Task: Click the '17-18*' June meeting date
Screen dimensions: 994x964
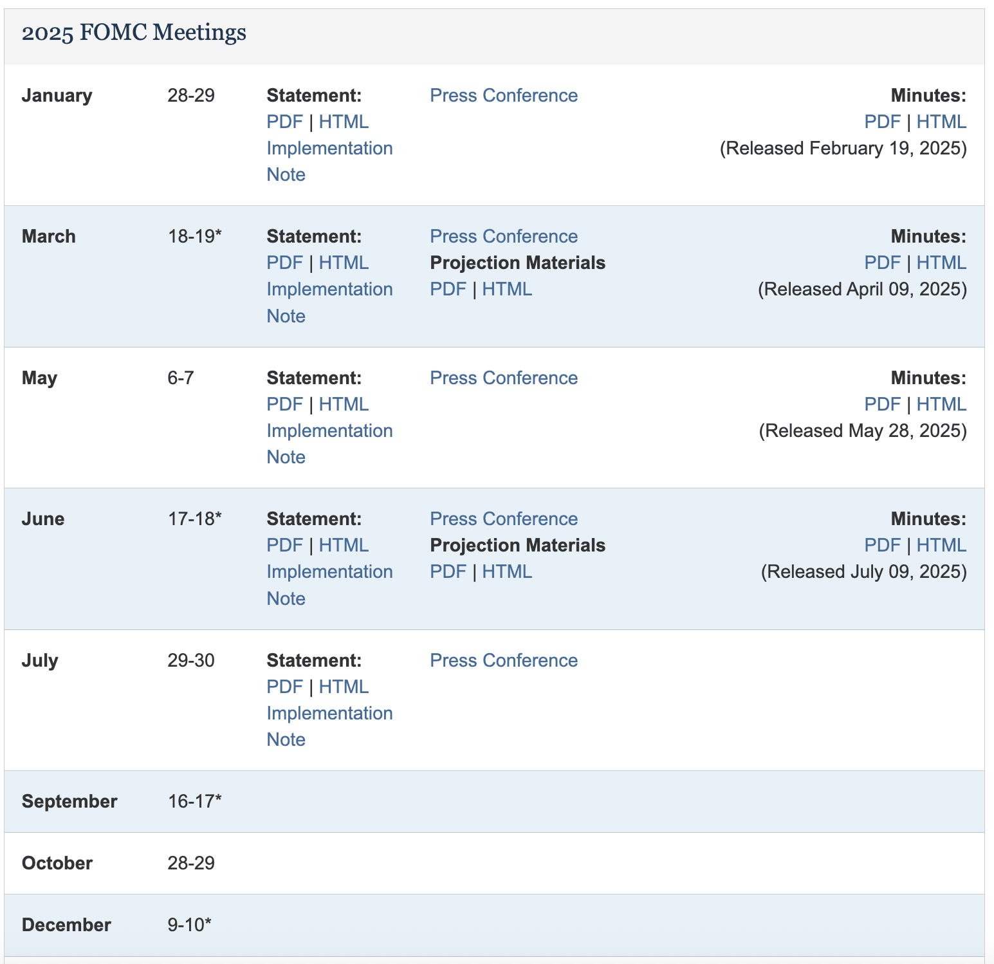Action: coord(195,519)
